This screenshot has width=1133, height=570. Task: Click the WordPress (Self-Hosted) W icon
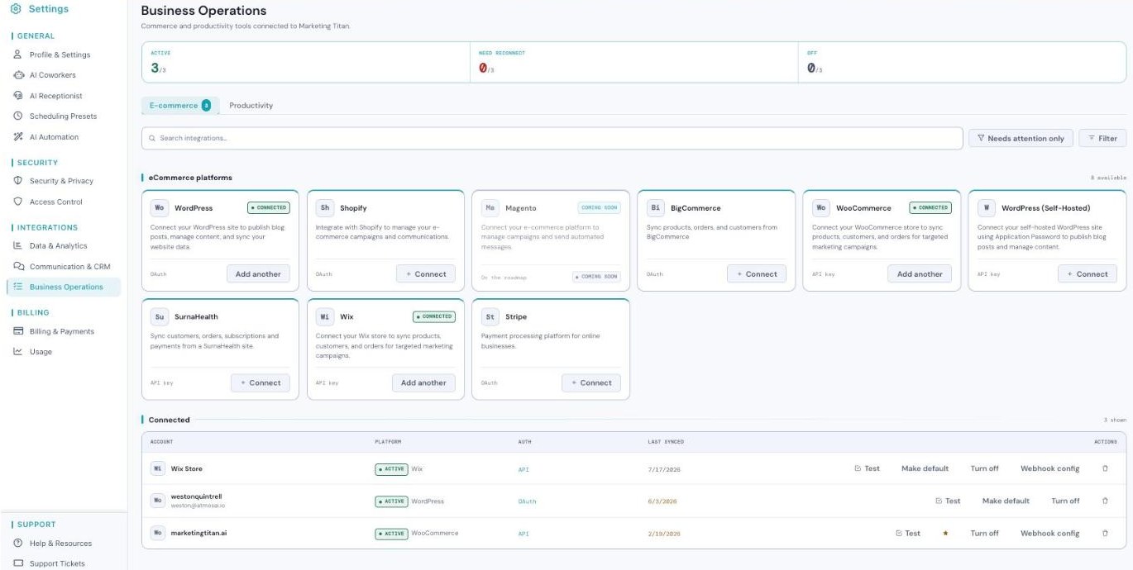click(987, 208)
